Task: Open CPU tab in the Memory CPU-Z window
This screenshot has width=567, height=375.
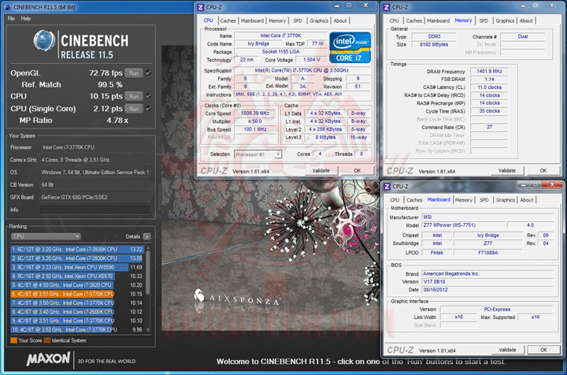Action: pyautogui.click(x=395, y=20)
